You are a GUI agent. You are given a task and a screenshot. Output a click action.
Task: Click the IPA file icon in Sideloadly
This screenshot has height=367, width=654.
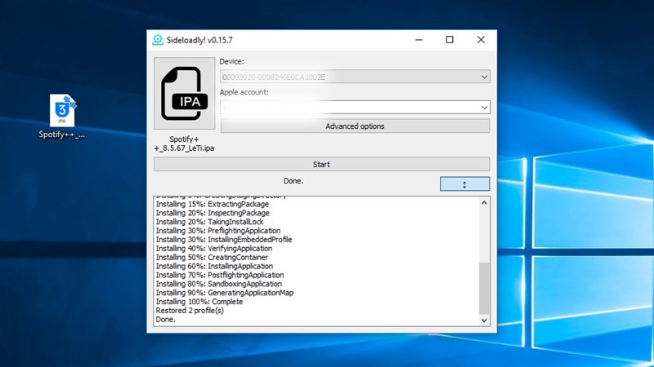coord(185,94)
